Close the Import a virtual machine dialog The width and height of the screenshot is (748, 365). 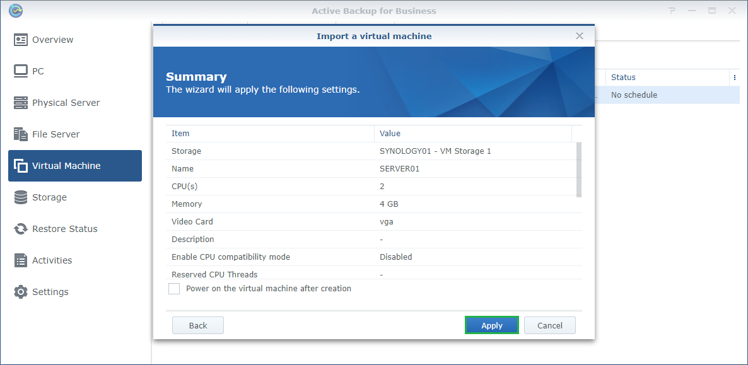(x=580, y=36)
